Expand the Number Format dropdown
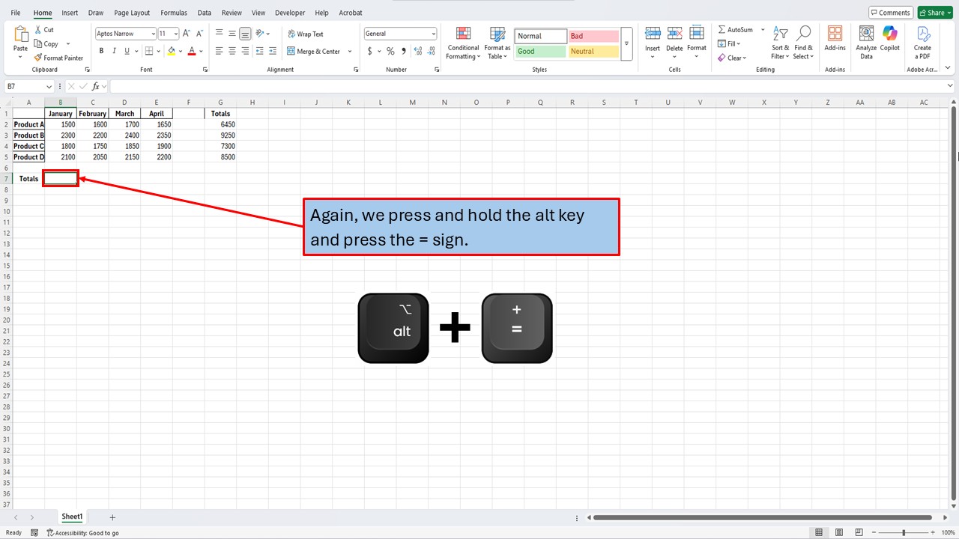The width and height of the screenshot is (959, 539). (x=433, y=33)
